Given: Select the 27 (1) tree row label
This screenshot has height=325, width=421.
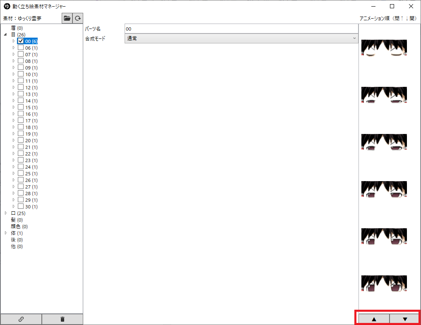Looking at the screenshot, I should [x=31, y=186].
